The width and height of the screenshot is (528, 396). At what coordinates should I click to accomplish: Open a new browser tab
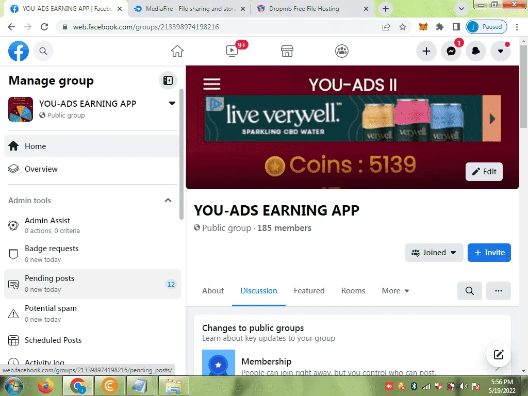386,9
